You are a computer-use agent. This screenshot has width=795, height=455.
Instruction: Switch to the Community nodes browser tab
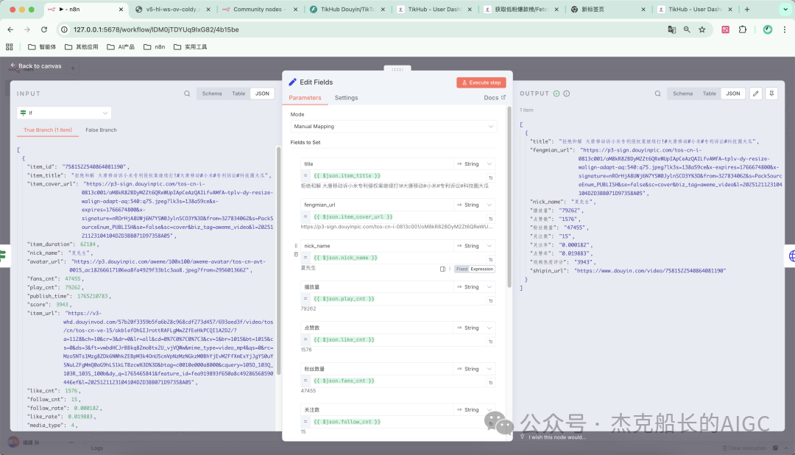click(261, 9)
